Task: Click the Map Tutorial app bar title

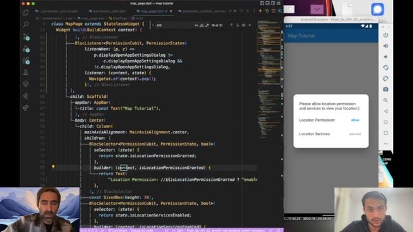Action: pos(301,36)
